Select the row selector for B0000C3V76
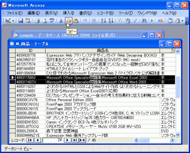 click(x=13, y=100)
